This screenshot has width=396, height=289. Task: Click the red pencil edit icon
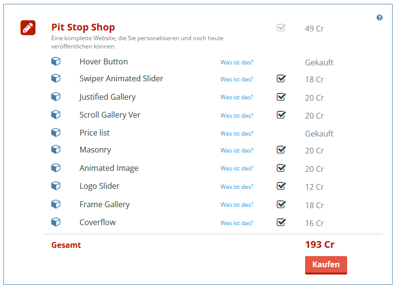tap(28, 28)
